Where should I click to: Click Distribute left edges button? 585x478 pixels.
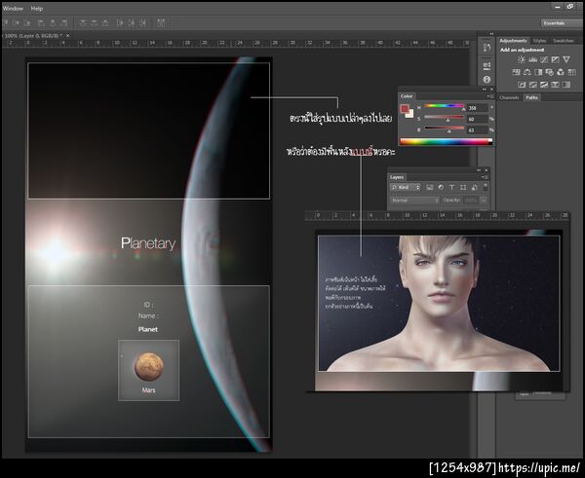[120, 23]
